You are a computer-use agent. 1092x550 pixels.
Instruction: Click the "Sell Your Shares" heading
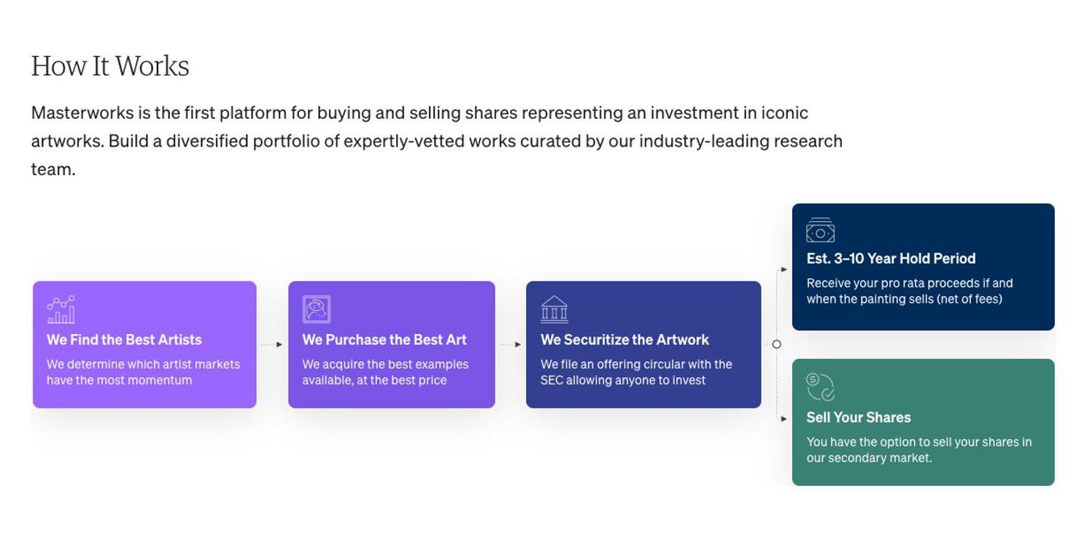(859, 418)
